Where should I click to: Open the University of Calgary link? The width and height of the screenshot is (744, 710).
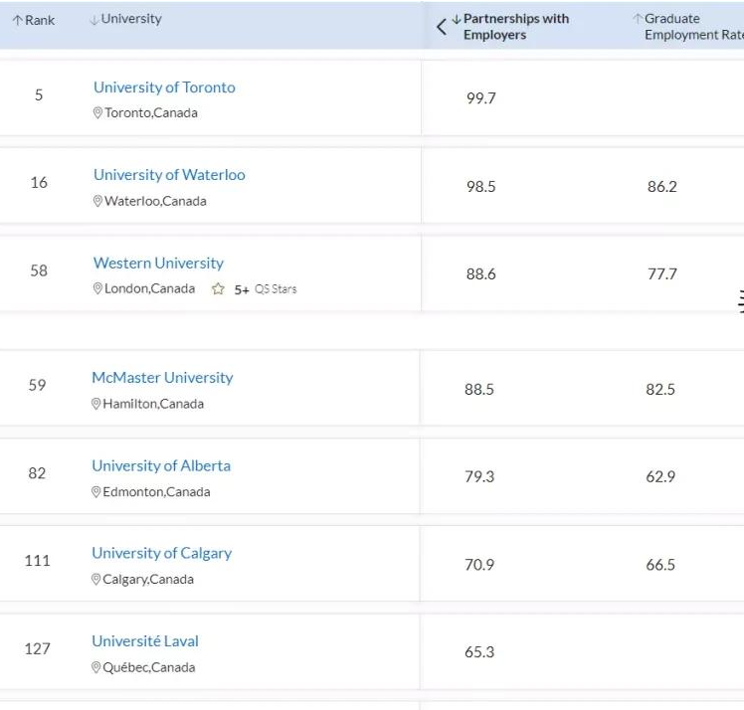point(161,553)
